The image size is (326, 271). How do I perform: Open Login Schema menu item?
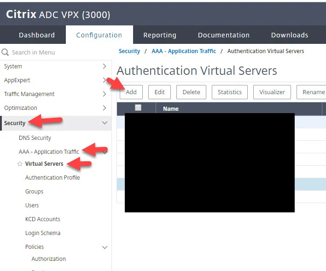(43, 233)
